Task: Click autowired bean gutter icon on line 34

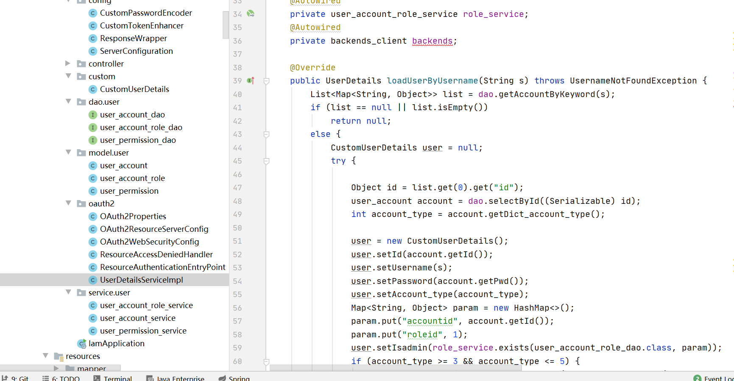Action: 251,14
